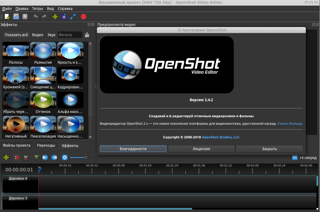
Task: Add a new track with the plus icon
Action: tap(6, 157)
